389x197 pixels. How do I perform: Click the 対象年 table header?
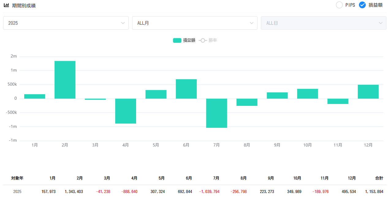pos(17,178)
